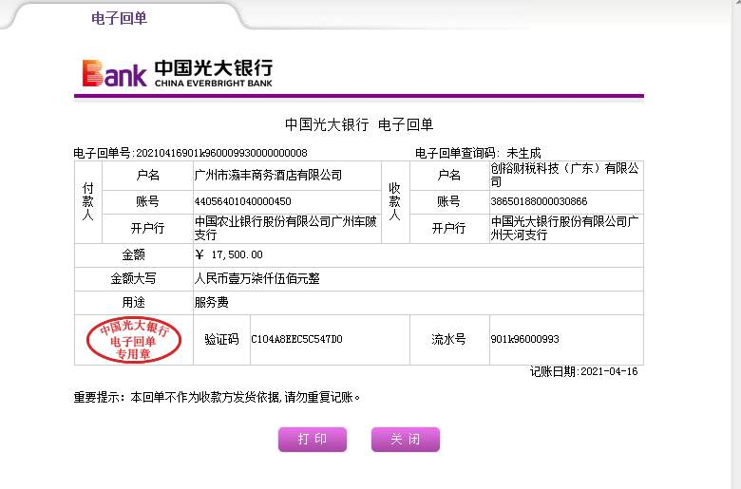Select serial number 901k96000993
This screenshot has height=489, width=741.
pos(525,339)
